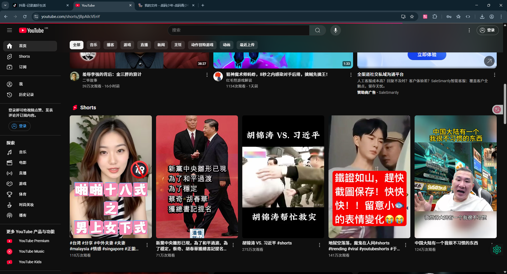Open 历史记录 history in sidebar

(26, 95)
